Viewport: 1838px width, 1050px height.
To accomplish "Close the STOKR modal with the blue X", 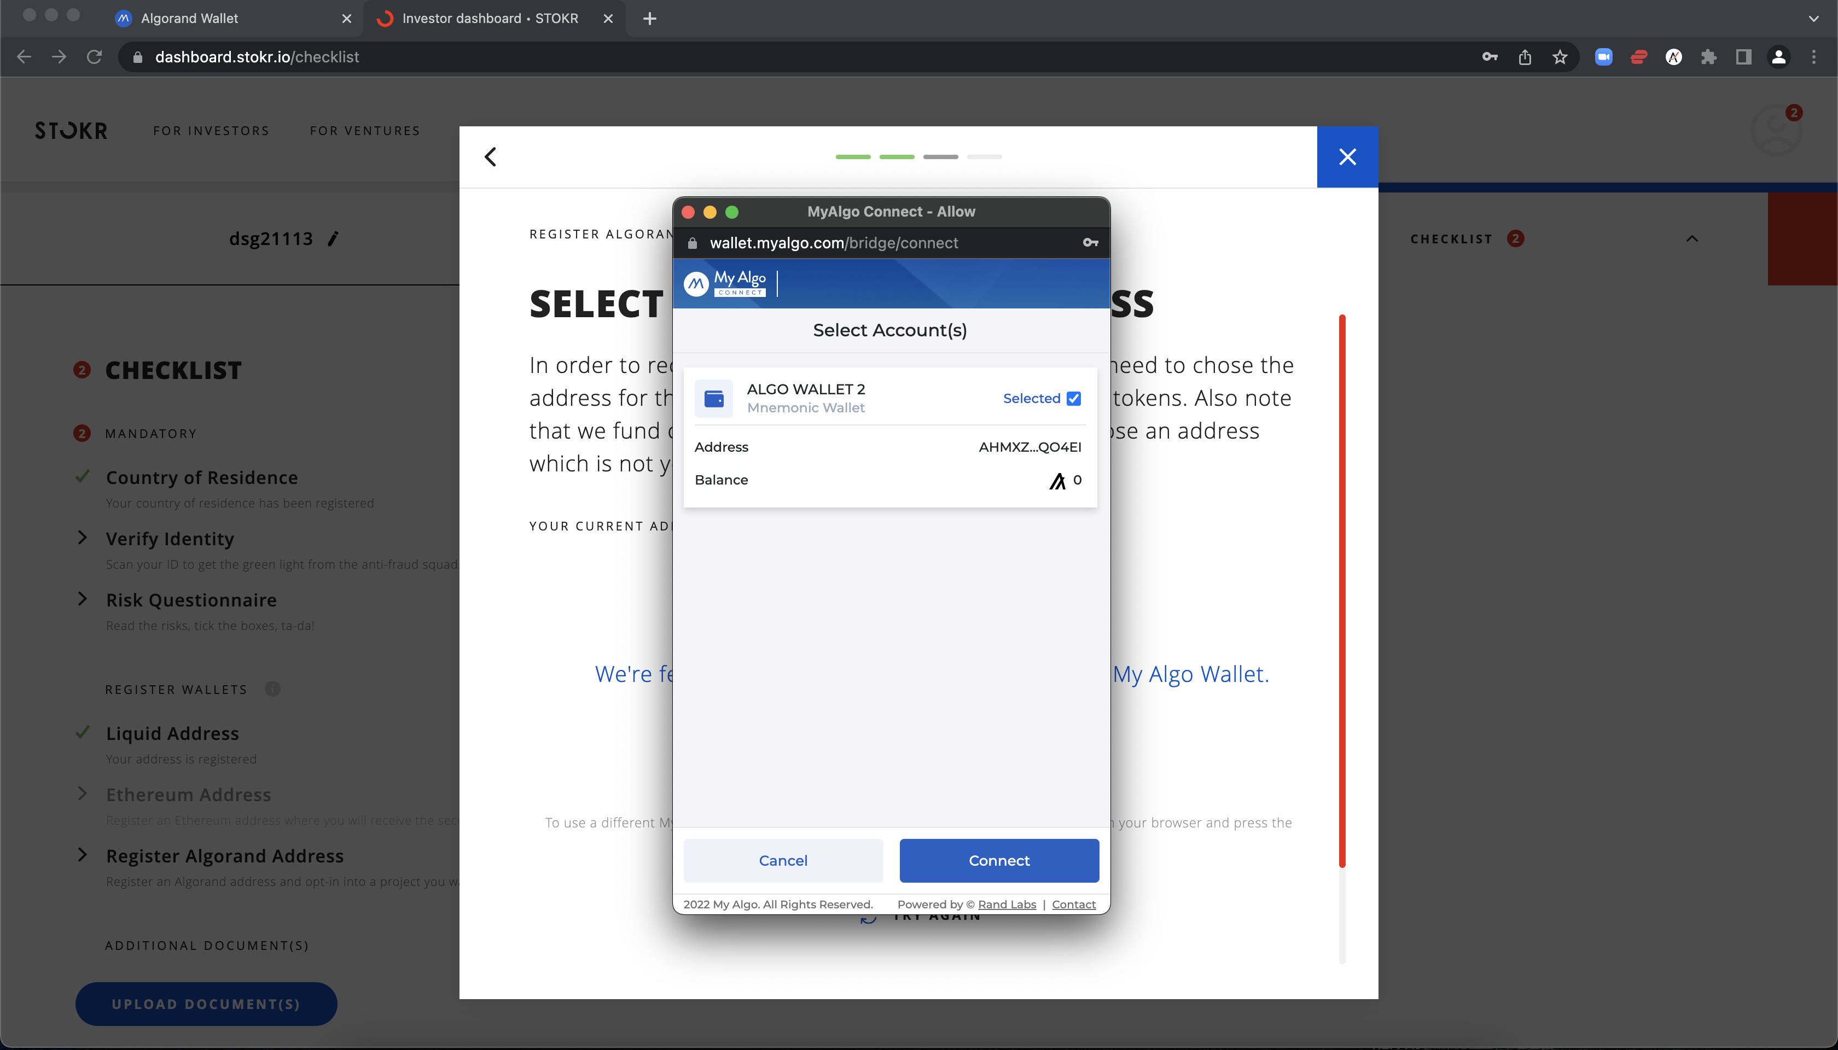I will 1347,156.
